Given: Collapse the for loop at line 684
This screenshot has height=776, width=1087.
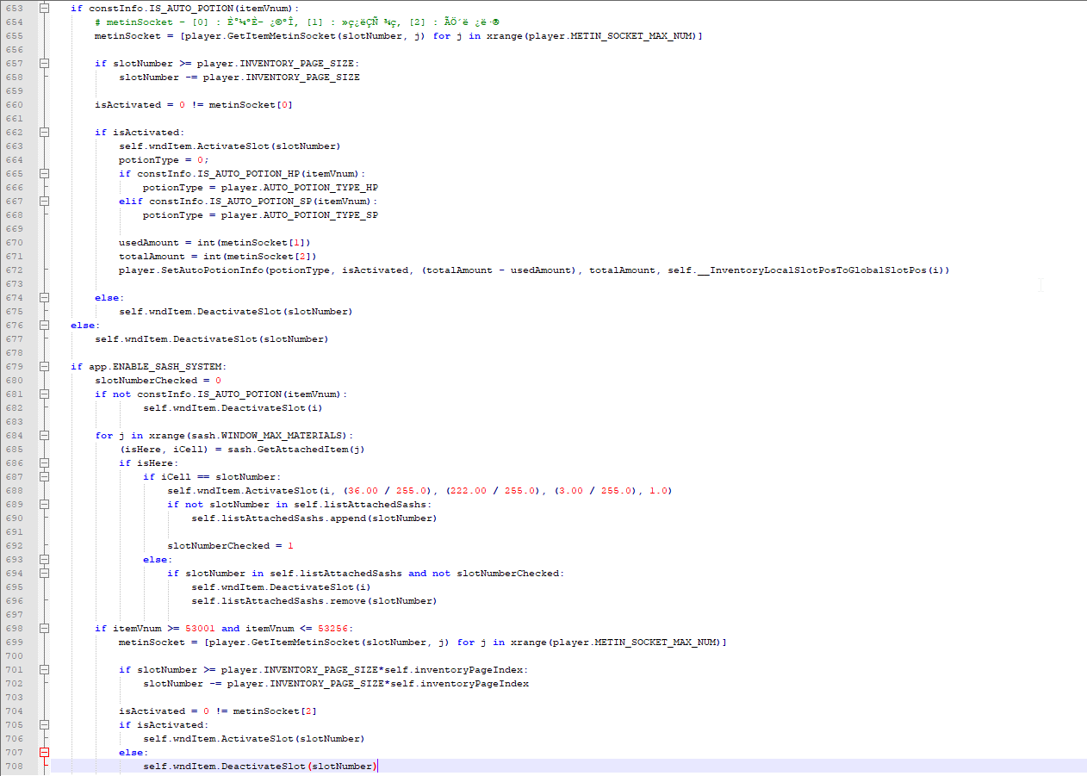Looking at the screenshot, I should click(x=44, y=436).
